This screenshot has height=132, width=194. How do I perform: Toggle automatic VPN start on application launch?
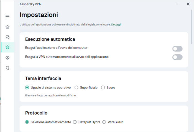[177, 57]
